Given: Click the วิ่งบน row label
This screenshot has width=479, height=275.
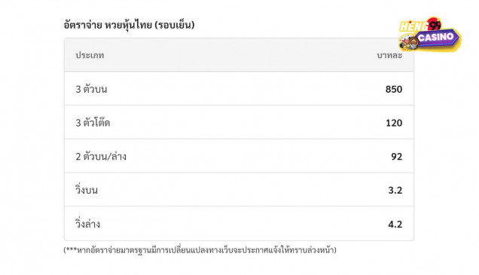Looking at the screenshot, I should pos(87,190).
